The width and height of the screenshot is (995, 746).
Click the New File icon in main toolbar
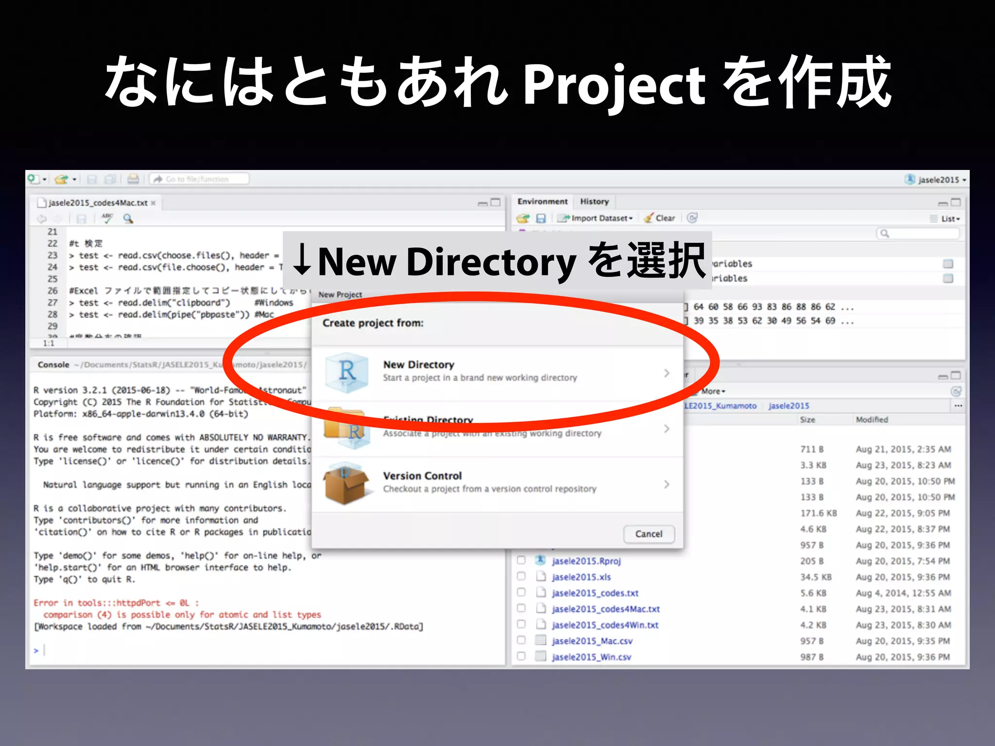click(34, 179)
